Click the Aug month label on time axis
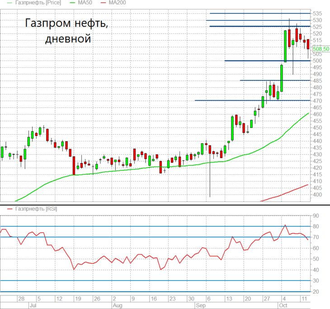The width and height of the screenshot is (330, 309). point(118,305)
